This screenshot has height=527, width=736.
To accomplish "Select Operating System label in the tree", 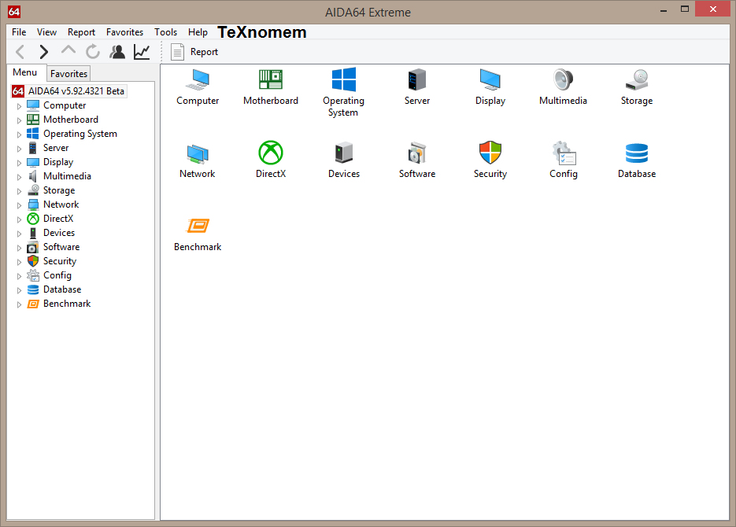I will tap(80, 134).
